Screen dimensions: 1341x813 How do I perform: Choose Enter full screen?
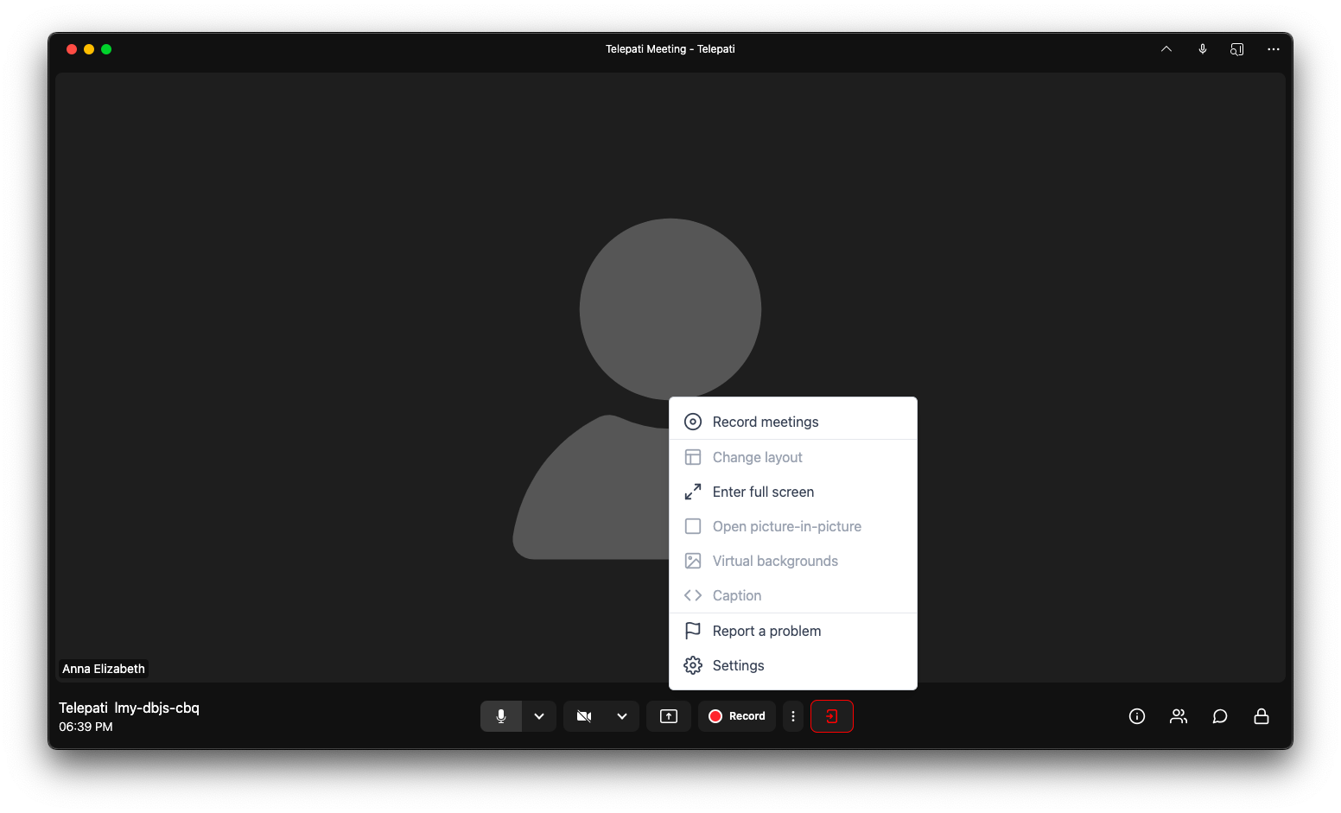pos(763,492)
